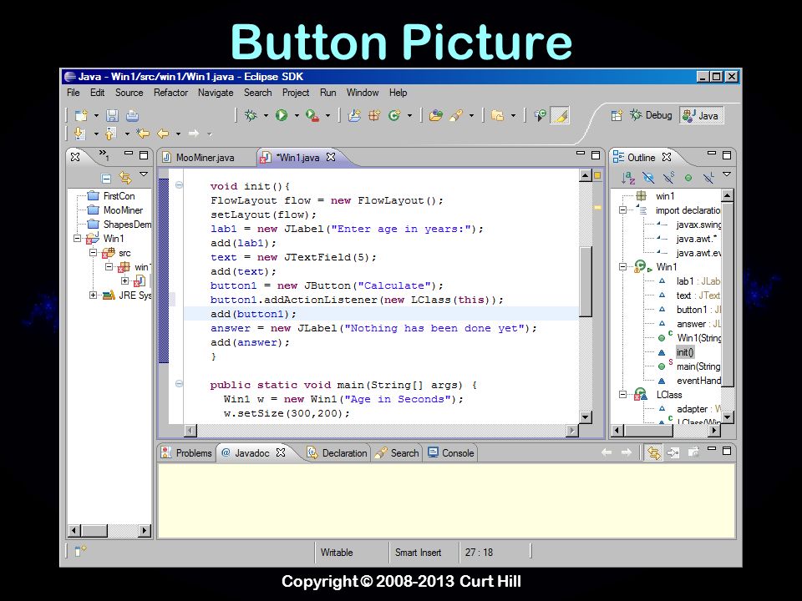Click the New Java Package icon
The height and width of the screenshot is (601, 802).
pyautogui.click(x=374, y=115)
